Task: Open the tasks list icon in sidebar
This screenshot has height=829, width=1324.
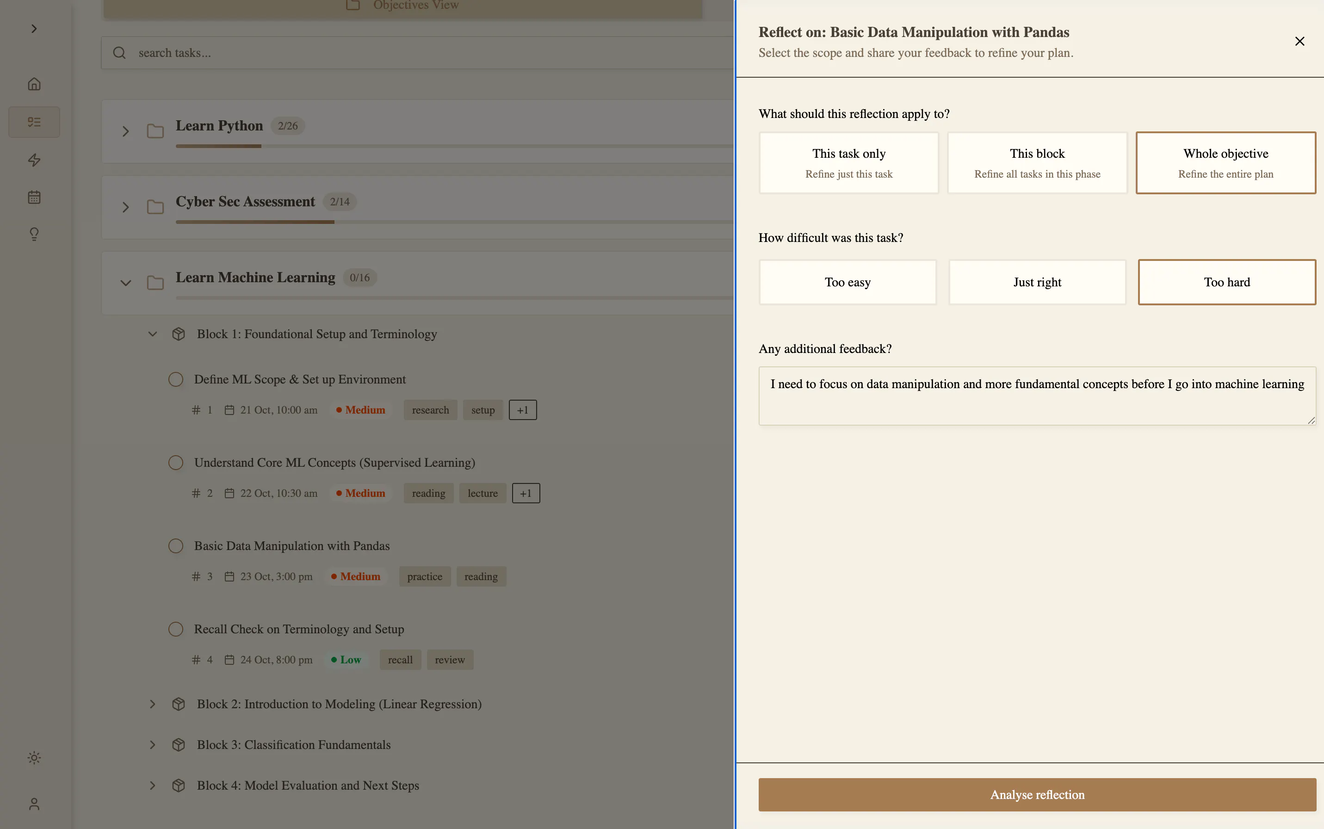Action: (34, 122)
